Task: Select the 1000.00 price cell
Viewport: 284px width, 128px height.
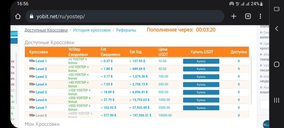Action: pos(164,100)
